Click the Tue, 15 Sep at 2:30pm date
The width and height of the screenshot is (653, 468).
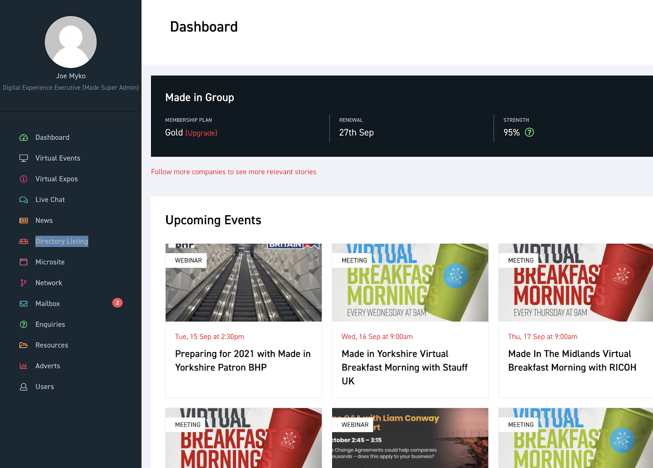pyautogui.click(x=209, y=337)
